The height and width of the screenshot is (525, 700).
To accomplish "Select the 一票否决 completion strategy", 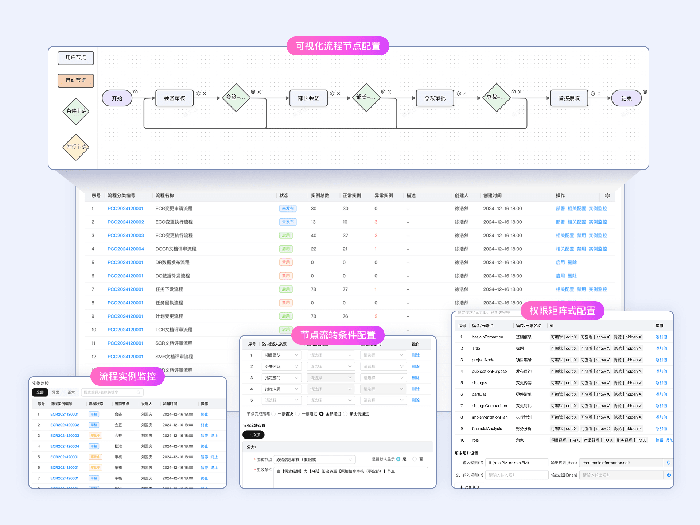I will (x=274, y=414).
